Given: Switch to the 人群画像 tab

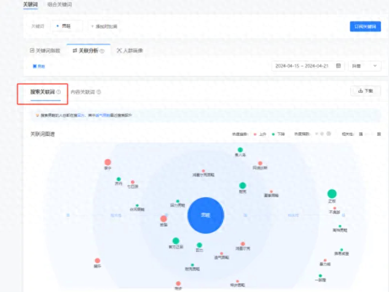Looking at the screenshot, I should tap(130, 51).
